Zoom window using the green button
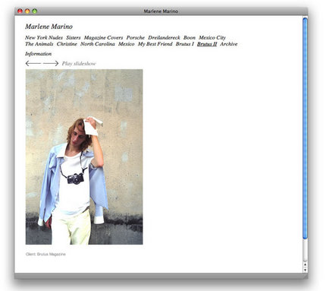The height and width of the screenshot is (291, 326). point(35,11)
